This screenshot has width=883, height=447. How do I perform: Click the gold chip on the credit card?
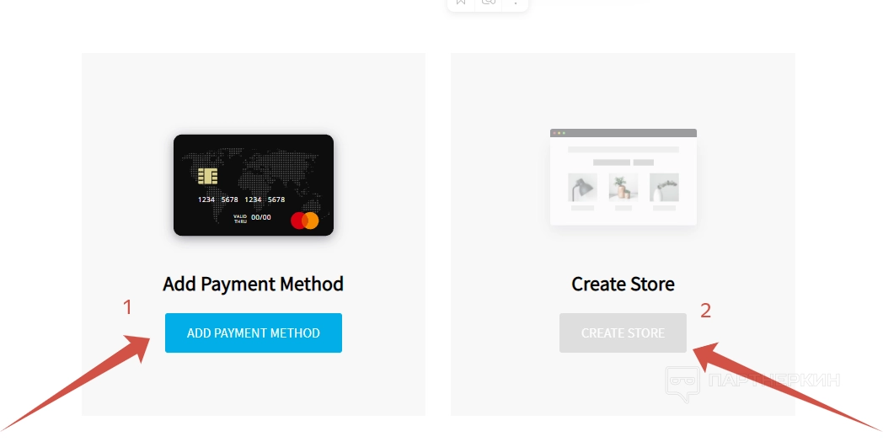(208, 177)
